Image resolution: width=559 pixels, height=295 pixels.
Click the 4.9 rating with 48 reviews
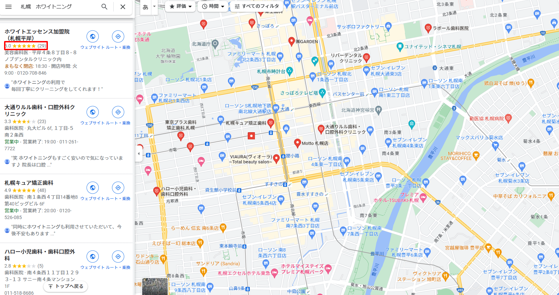(25, 190)
